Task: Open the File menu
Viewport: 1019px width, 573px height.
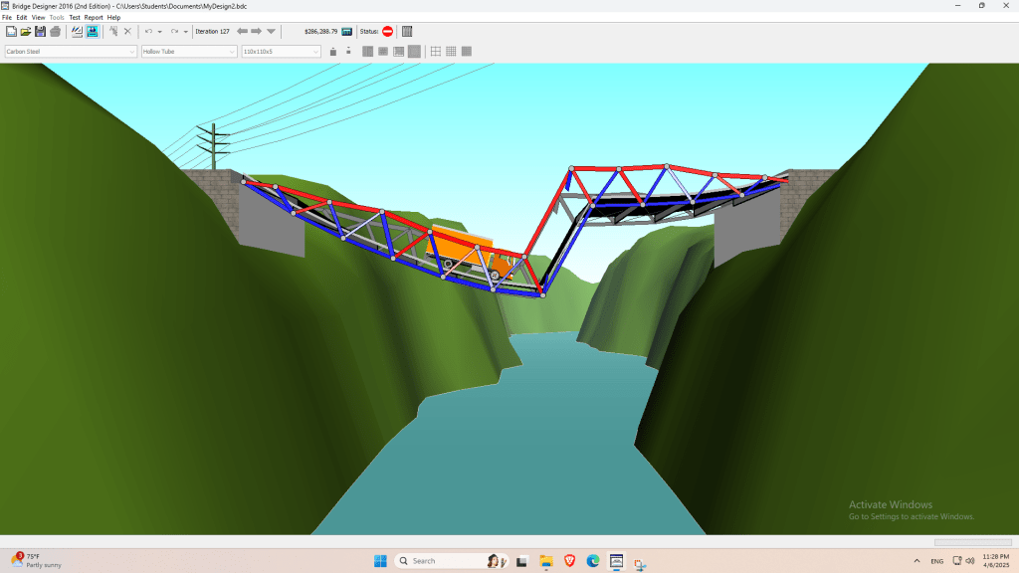Action: pos(7,18)
